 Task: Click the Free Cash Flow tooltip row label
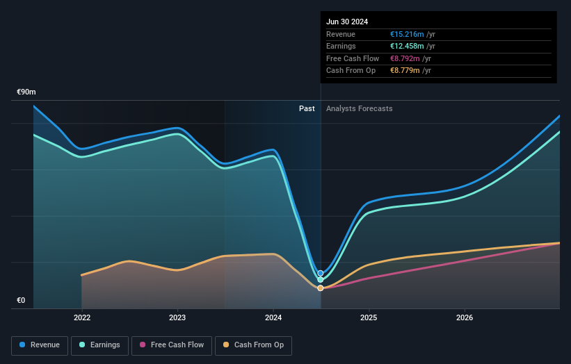(353, 58)
